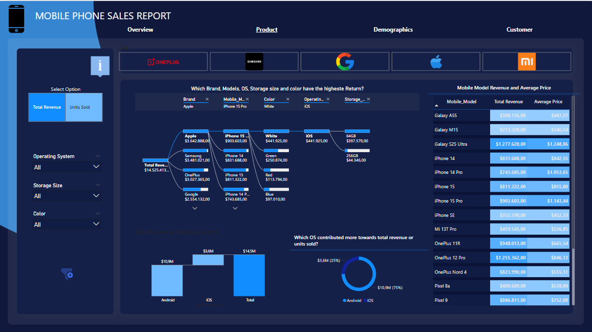Select the Samsung brand logo tile
This screenshot has width=592, height=332.
(254, 61)
